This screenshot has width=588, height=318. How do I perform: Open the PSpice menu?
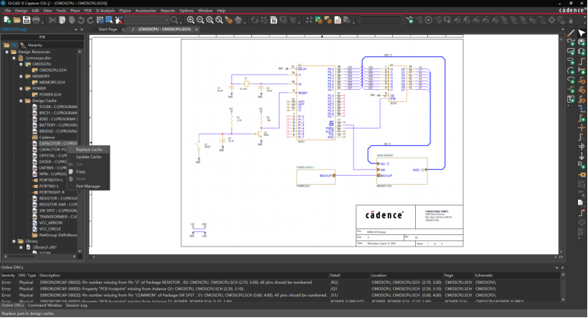coord(125,11)
